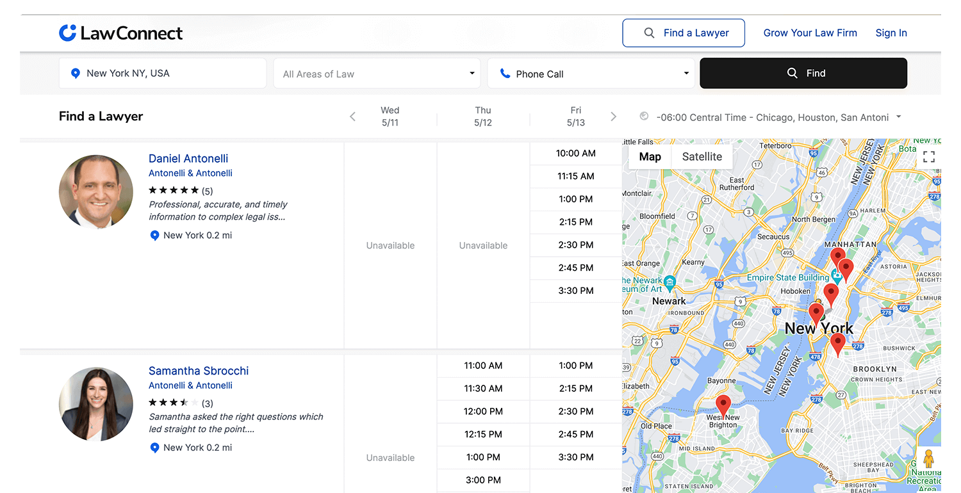
Task: Open Grow Your Law Firm link
Action: coord(810,33)
